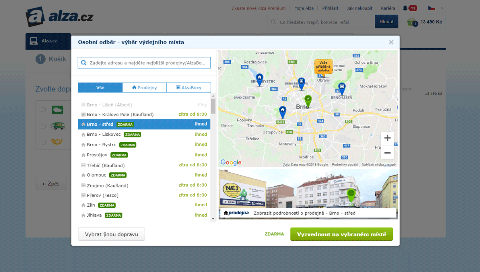The height and width of the screenshot is (272, 480).
Task: Click the Hledat search button
Action: 386,22
